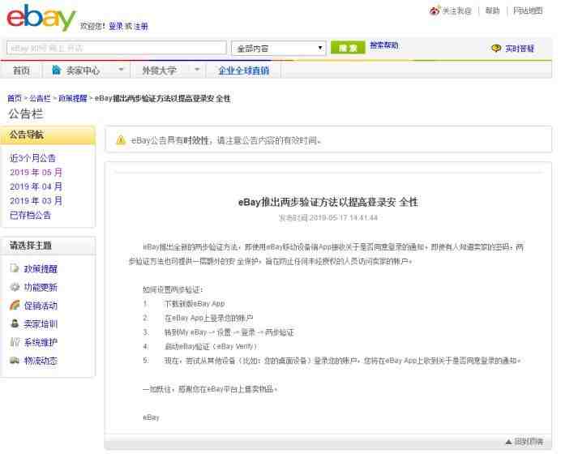
Task: Click the warning triangle icon in notice
Action: [x=121, y=140]
